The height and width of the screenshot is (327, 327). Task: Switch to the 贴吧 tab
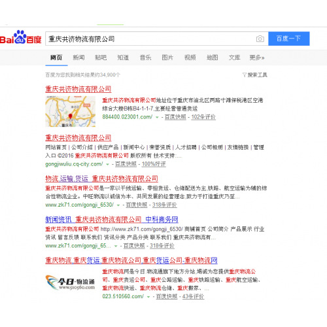click(101, 58)
